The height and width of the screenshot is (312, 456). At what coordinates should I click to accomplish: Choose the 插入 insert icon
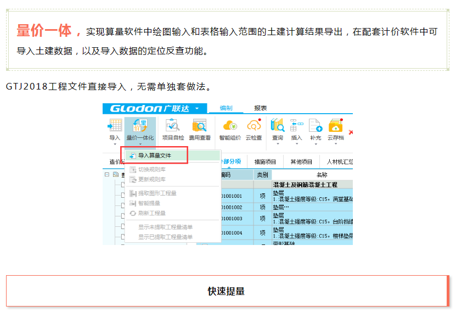[x=296, y=125]
